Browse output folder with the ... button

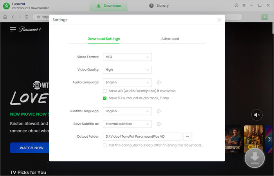pyautogui.click(x=187, y=136)
